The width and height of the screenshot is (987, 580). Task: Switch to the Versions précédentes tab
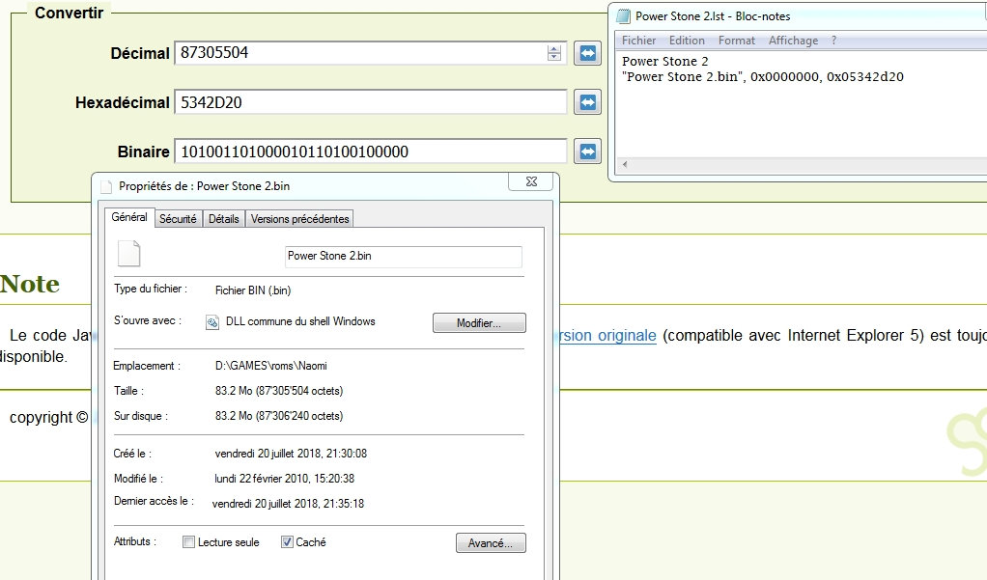pyautogui.click(x=299, y=219)
